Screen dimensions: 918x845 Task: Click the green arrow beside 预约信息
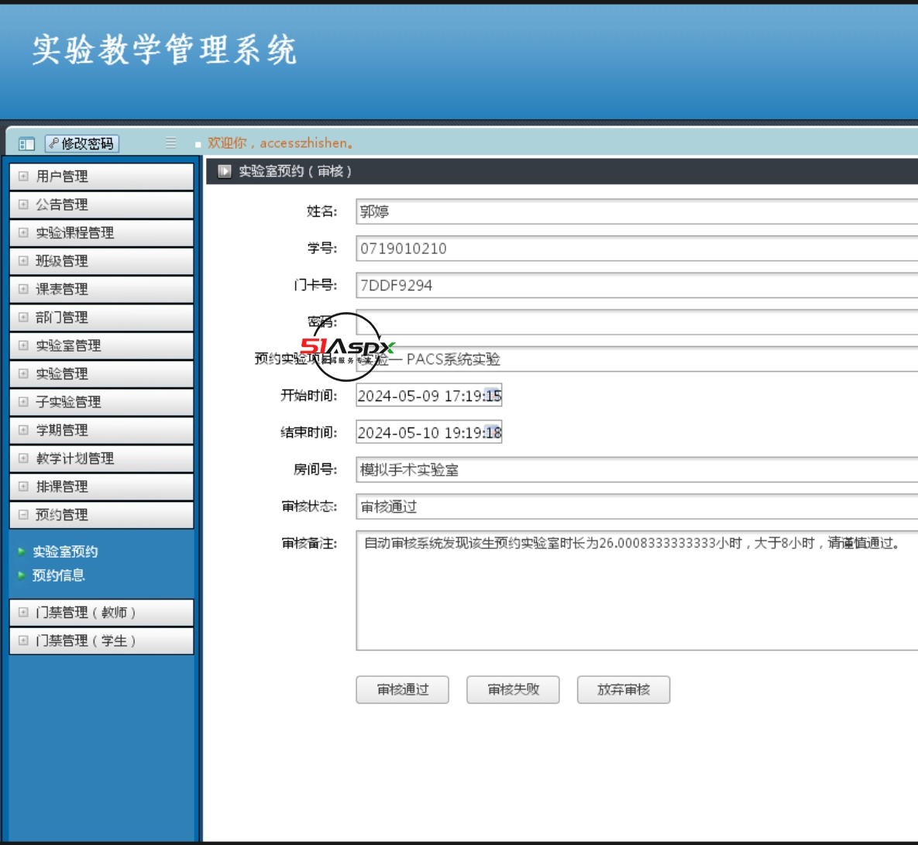22,575
